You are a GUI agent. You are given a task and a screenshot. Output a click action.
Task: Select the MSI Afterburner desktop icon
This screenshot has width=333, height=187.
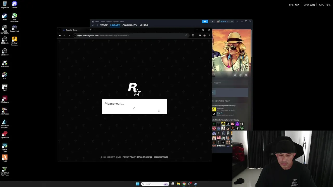click(x=14, y=17)
